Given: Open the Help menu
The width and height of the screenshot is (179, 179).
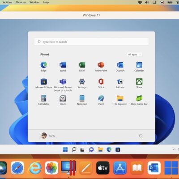Looking at the screenshot, I should point(46,2).
